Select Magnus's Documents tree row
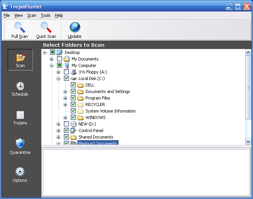Image resolution: width=253 pixels, height=199 pixels. pos(98,143)
